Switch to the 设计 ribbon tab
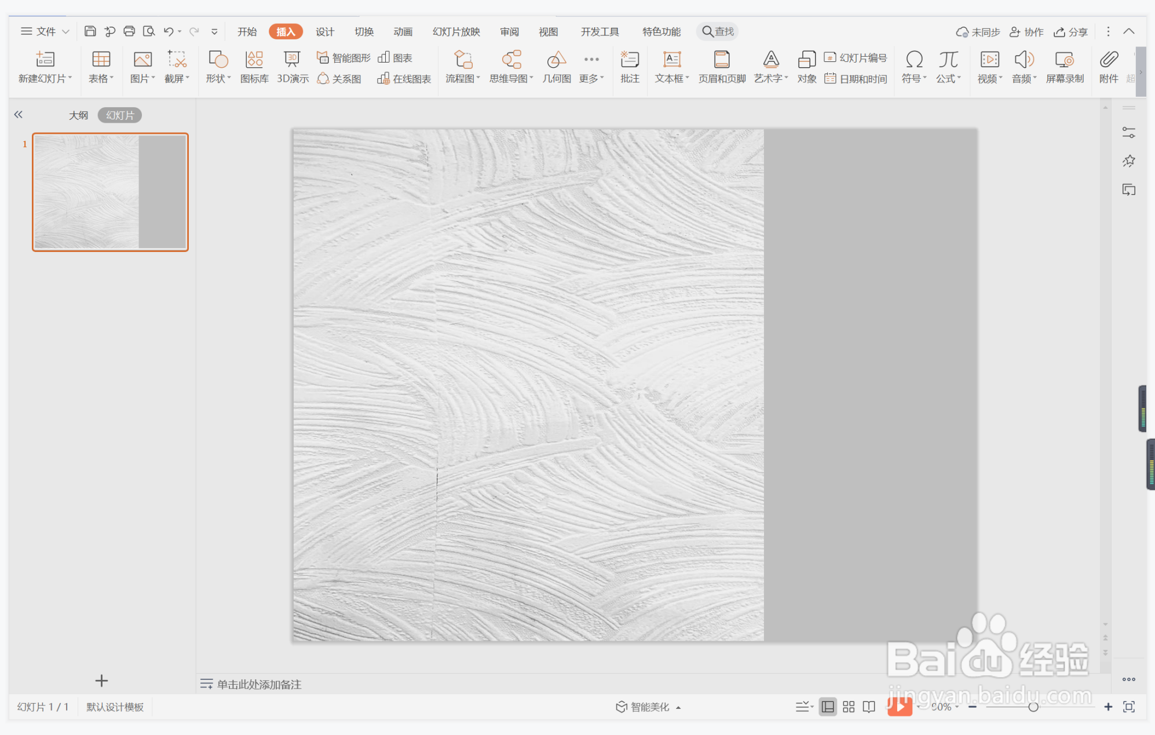This screenshot has height=735, width=1155. coord(324,31)
